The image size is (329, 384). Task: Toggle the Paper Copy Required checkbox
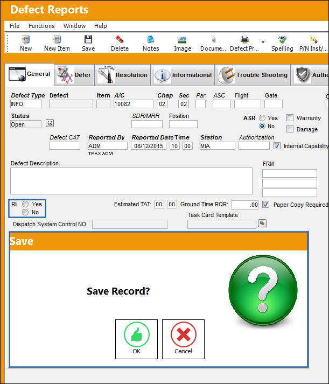pos(265,205)
